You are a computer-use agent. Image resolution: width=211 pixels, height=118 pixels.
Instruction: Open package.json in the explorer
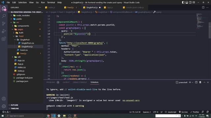tap(22, 81)
